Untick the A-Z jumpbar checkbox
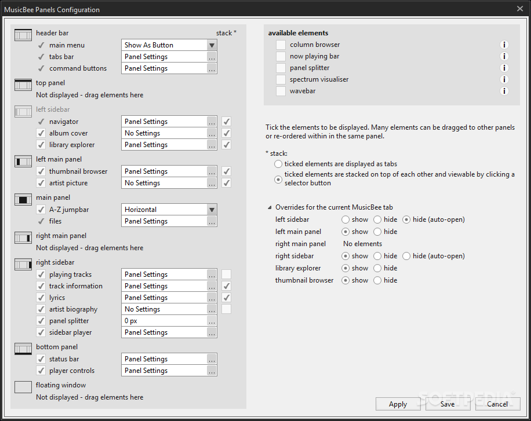 click(41, 210)
